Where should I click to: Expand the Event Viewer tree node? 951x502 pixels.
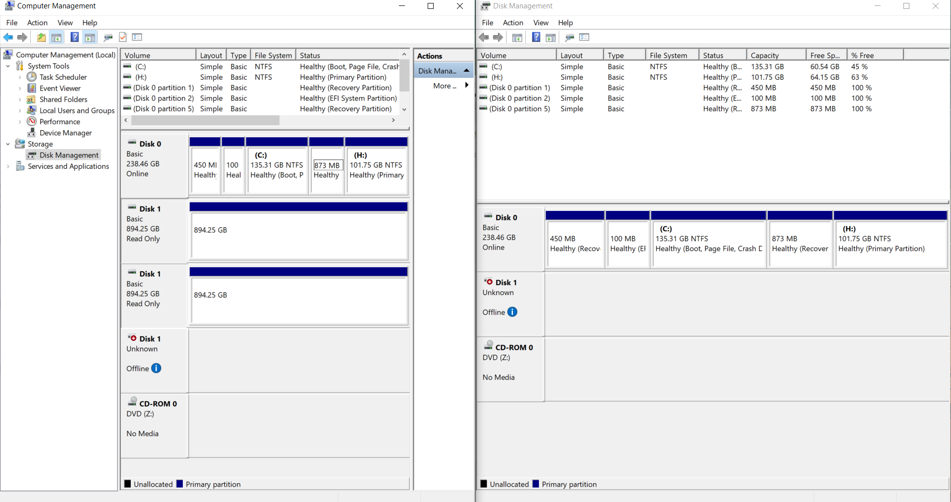point(20,88)
